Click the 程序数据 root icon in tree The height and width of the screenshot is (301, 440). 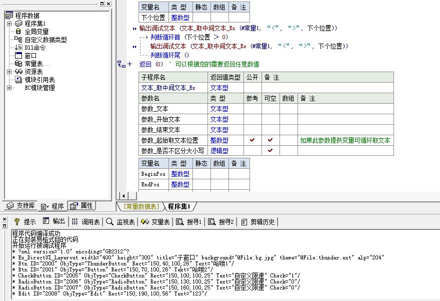coord(9,16)
